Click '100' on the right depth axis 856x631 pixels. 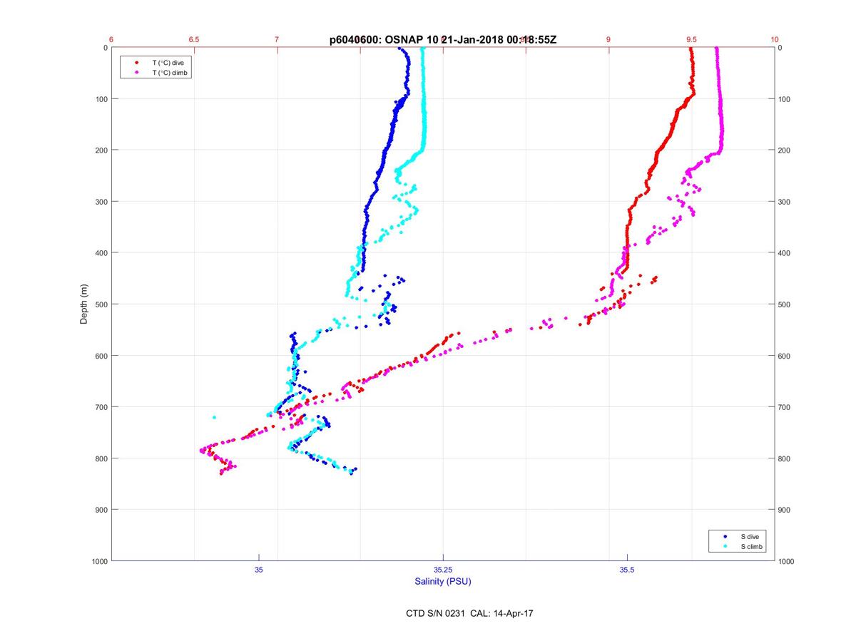785,99
